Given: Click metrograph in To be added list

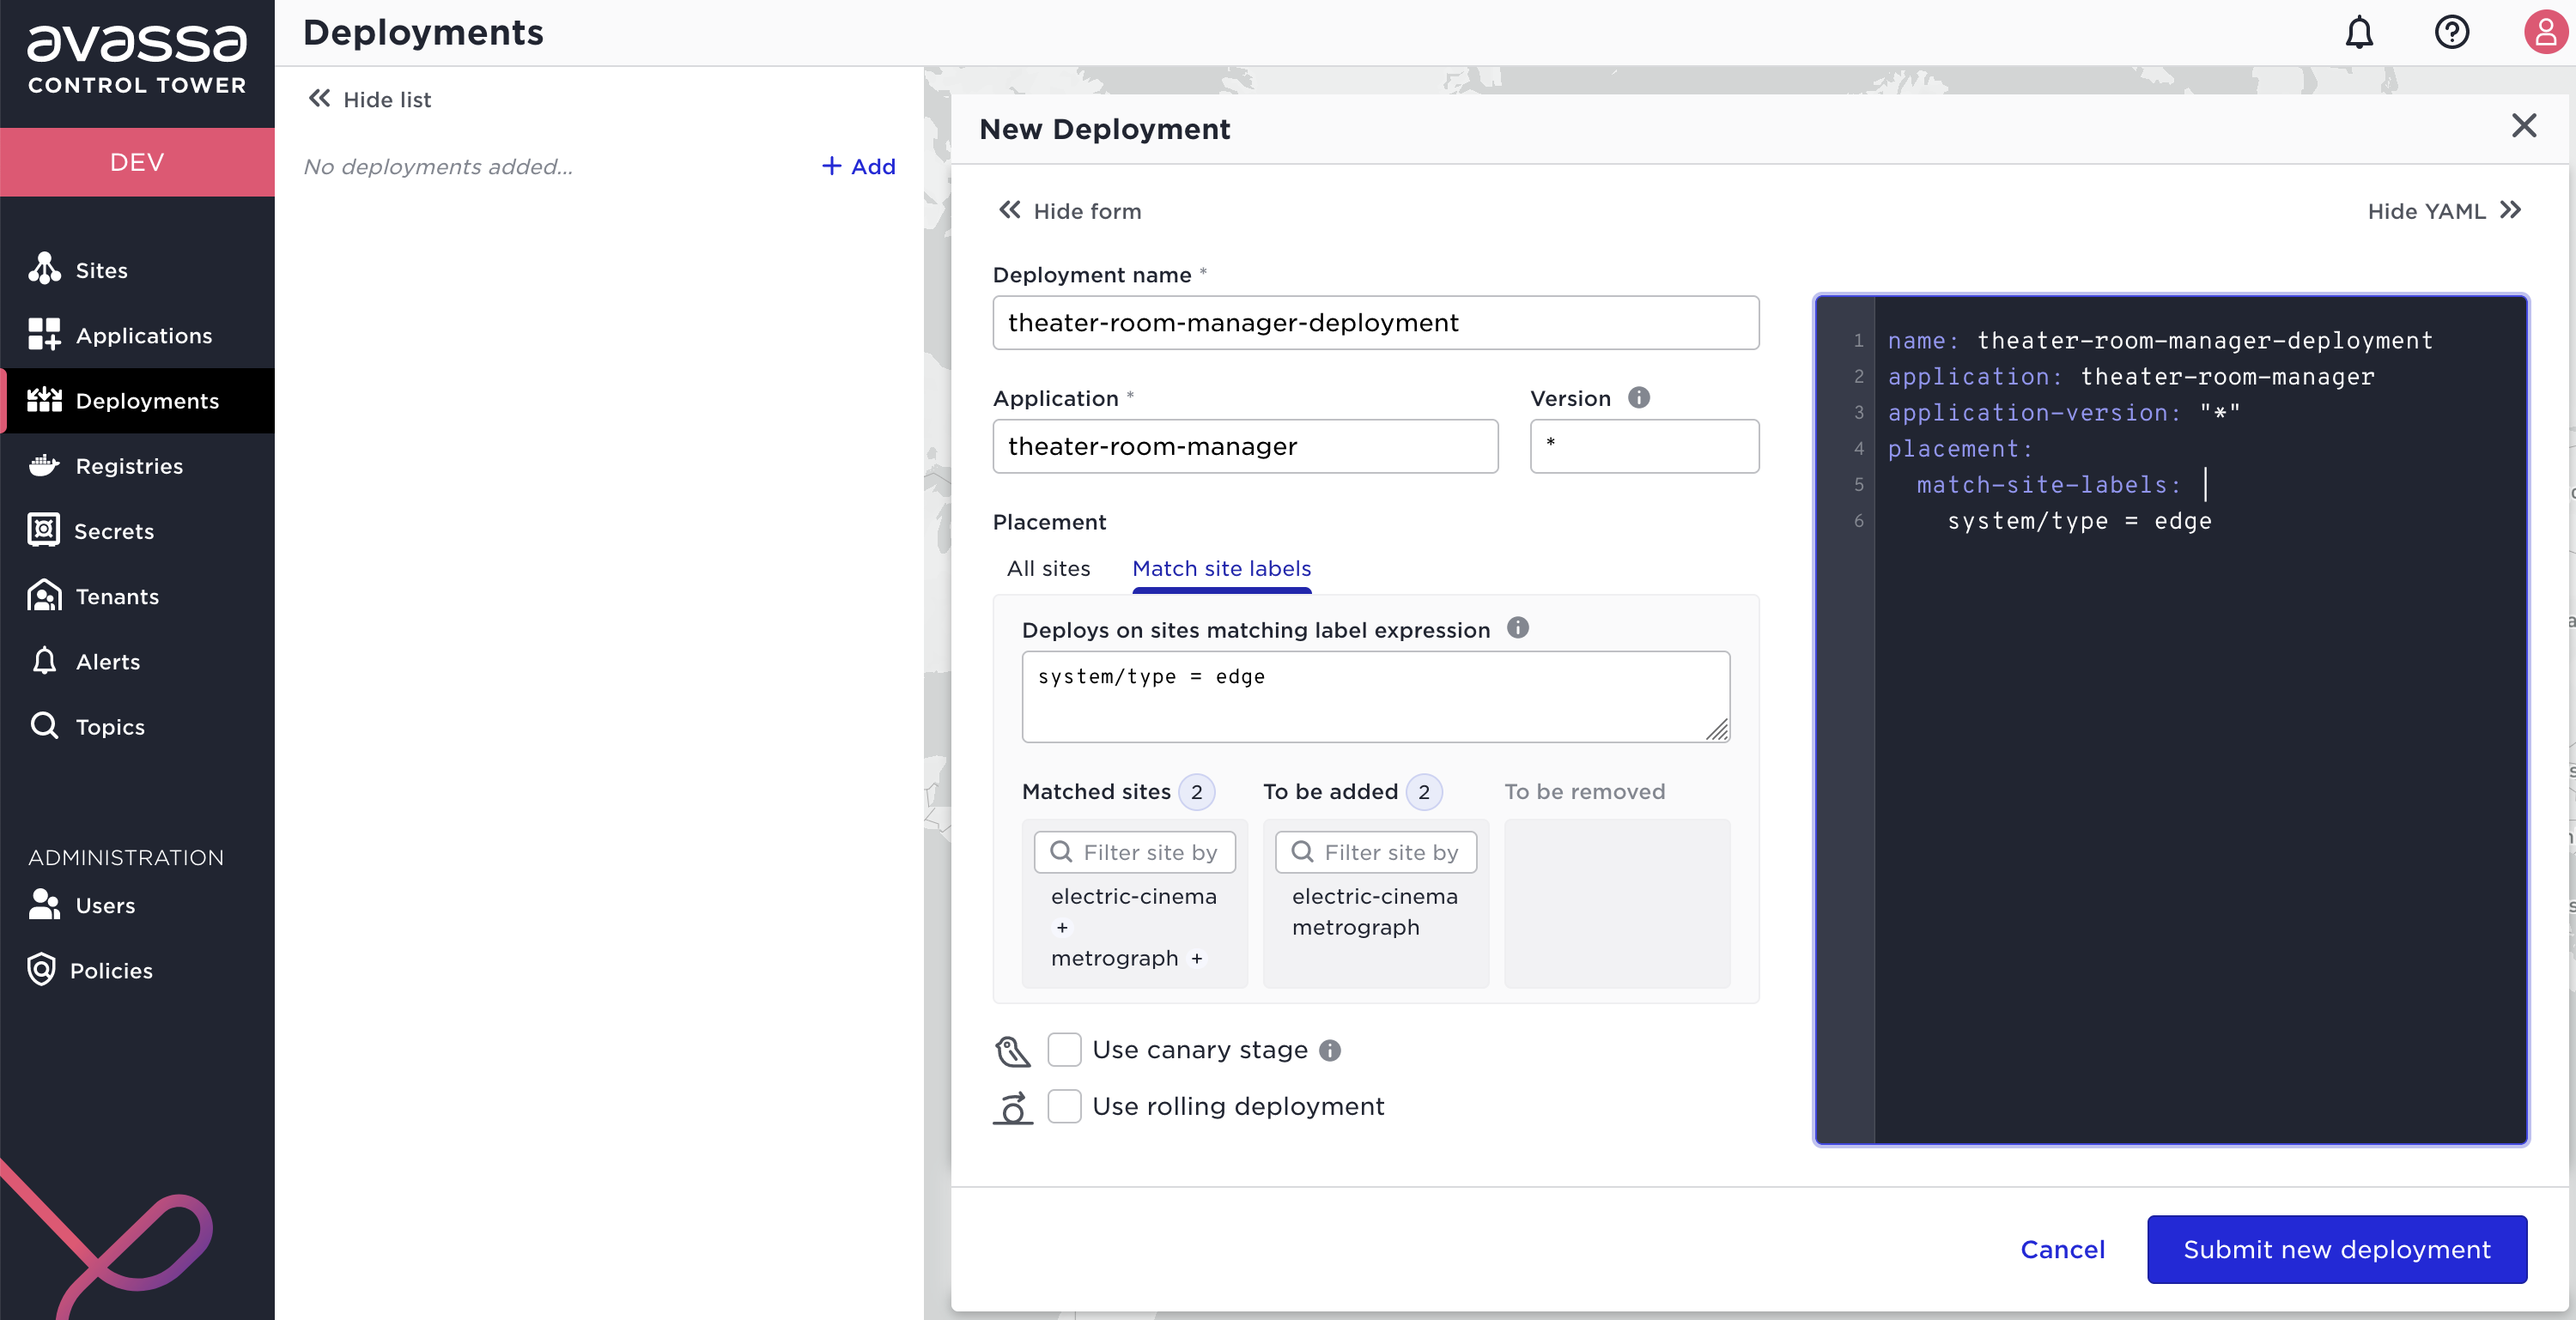Looking at the screenshot, I should 1355,927.
